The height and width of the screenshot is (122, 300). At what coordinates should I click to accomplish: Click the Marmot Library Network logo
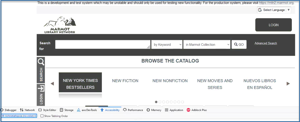60,25
